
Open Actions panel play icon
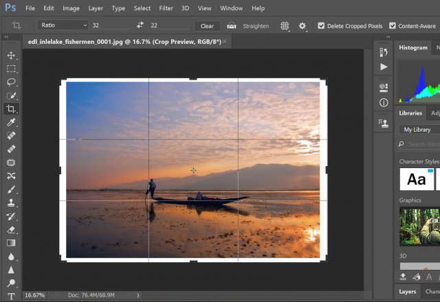tap(384, 67)
